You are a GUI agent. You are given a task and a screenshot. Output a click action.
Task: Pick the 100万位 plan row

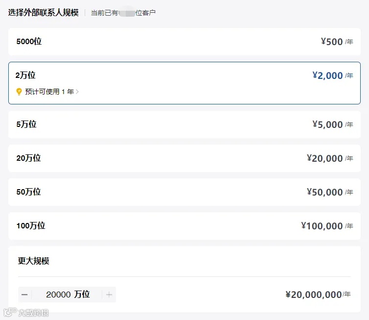pos(184,226)
